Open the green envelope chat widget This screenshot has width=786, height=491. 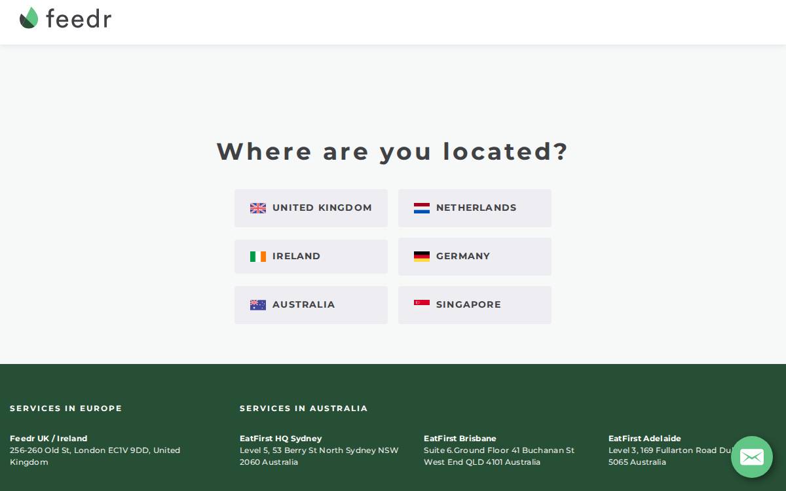[x=752, y=457]
